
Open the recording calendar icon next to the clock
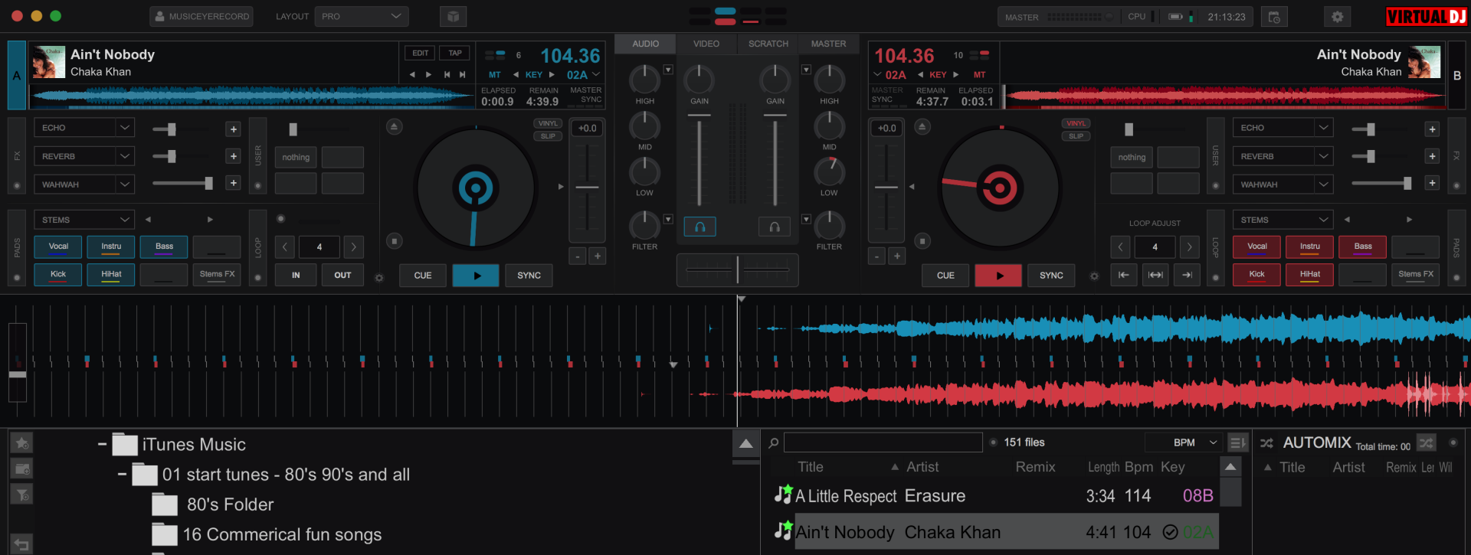1274,17
